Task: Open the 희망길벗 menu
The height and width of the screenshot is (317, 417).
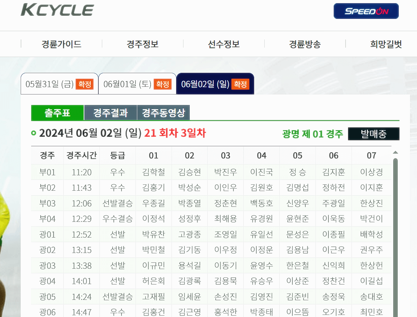Action: [x=386, y=44]
